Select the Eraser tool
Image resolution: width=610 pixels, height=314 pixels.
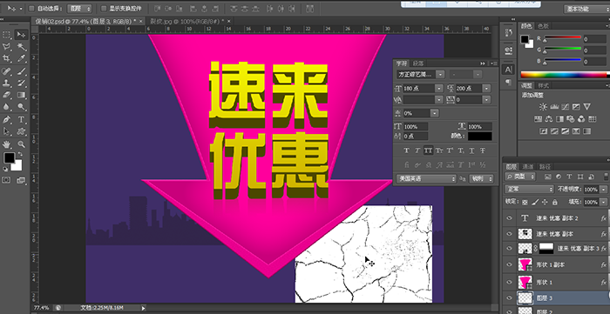pyautogui.click(x=7, y=95)
